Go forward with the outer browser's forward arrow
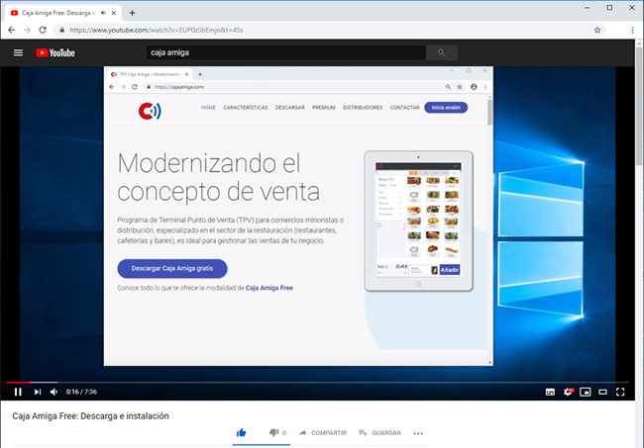 [27, 30]
